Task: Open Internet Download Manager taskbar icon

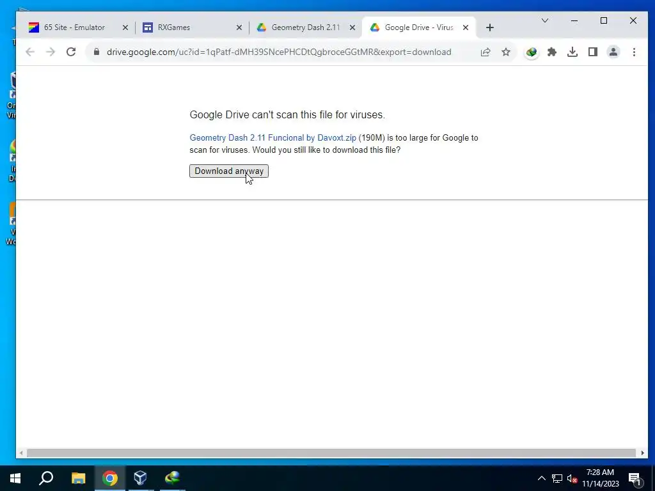Action: (172, 478)
